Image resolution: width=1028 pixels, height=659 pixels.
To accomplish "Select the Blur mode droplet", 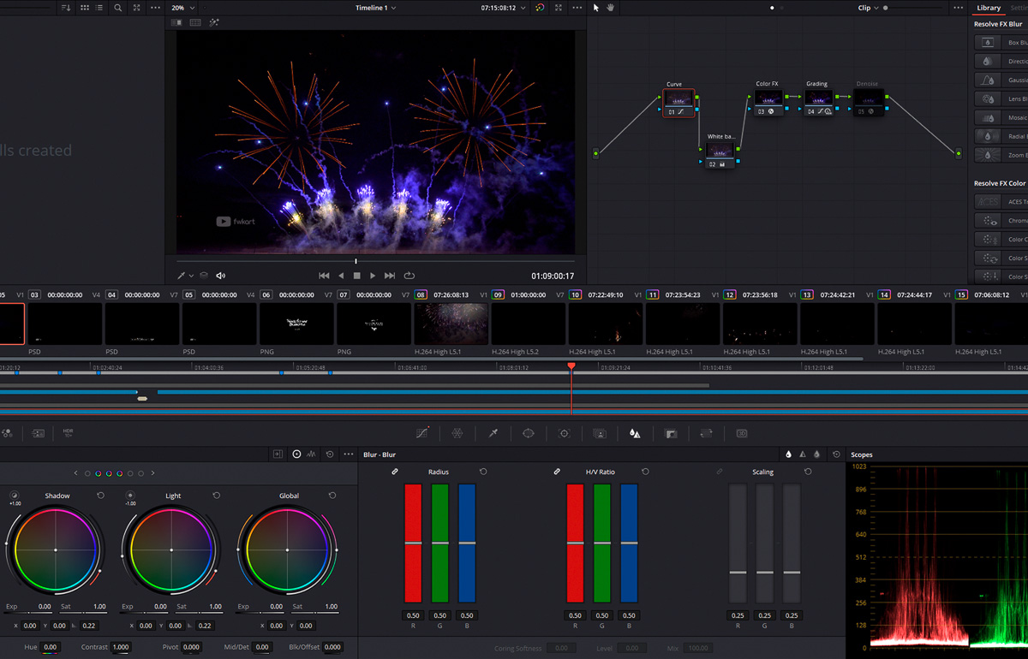I will click(x=789, y=454).
